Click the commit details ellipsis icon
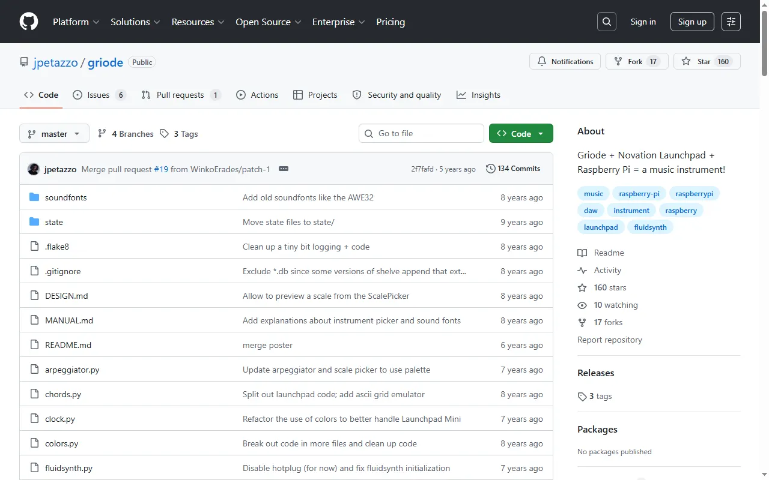769x480 pixels. point(284,169)
